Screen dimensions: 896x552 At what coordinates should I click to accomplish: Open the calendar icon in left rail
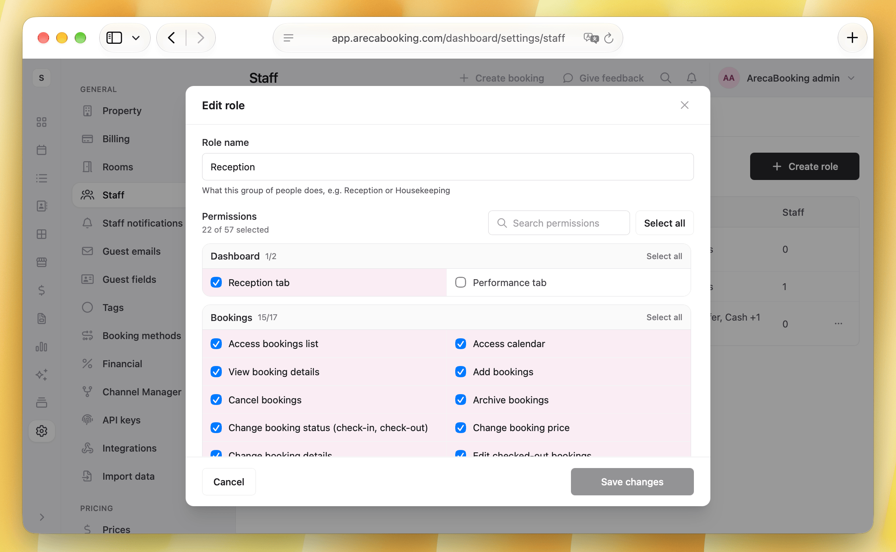pyautogui.click(x=42, y=150)
